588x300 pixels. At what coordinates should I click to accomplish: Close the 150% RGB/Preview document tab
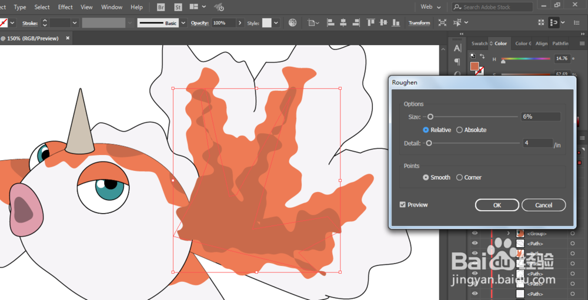tap(68, 38)
